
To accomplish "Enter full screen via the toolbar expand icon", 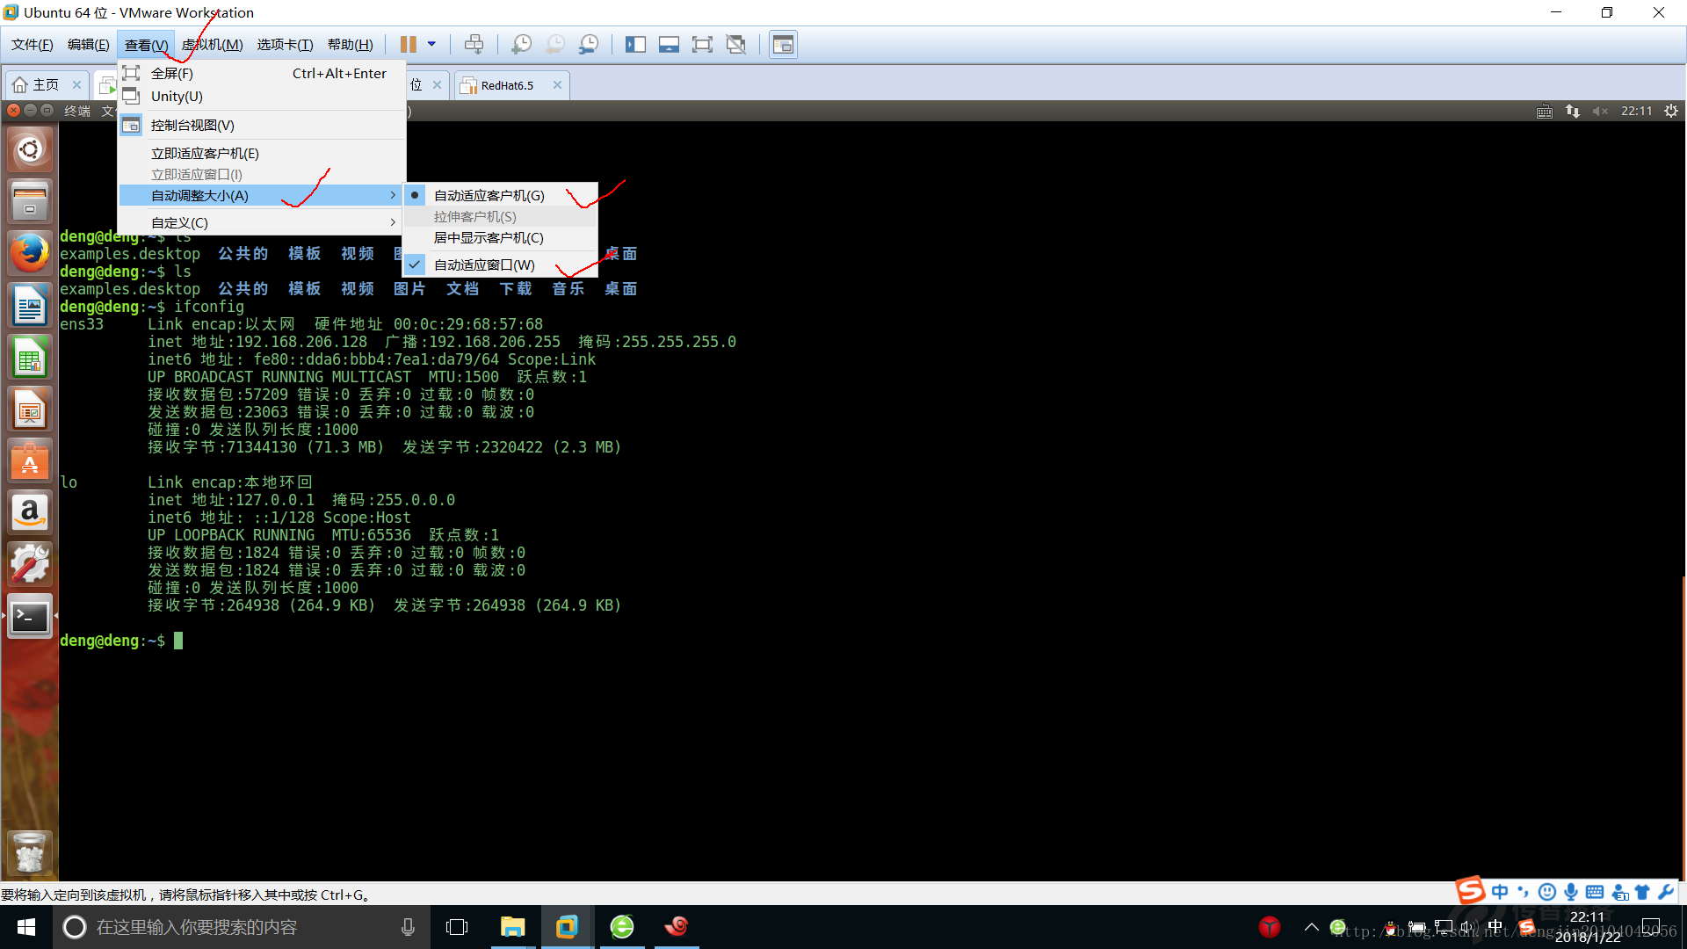I will pos(703,43).
